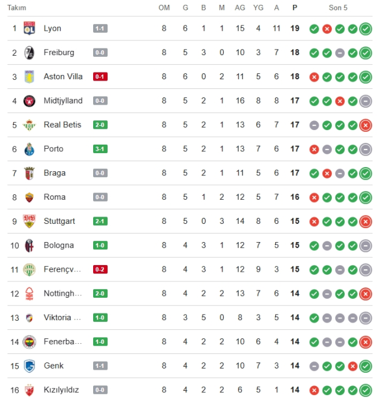Click the Porto club badge
Viewport: 387px width, 400px height.
29,149
